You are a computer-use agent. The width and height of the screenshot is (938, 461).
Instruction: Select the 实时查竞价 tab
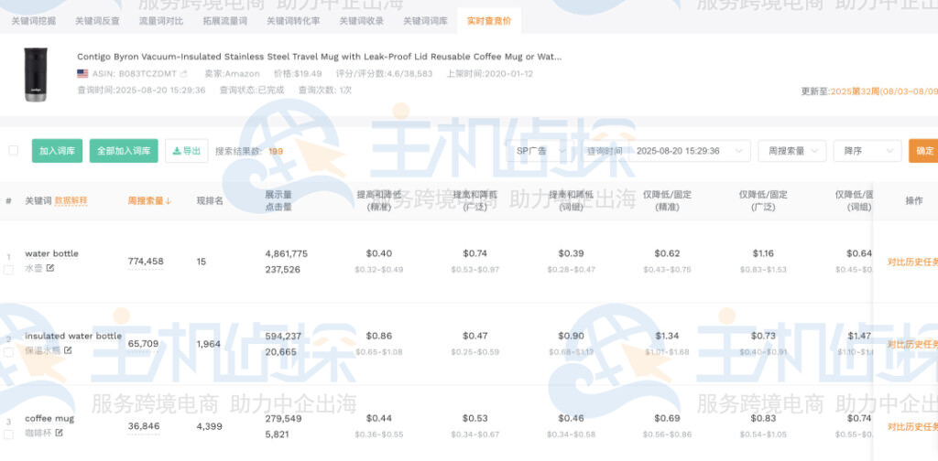tap(489, 21)
